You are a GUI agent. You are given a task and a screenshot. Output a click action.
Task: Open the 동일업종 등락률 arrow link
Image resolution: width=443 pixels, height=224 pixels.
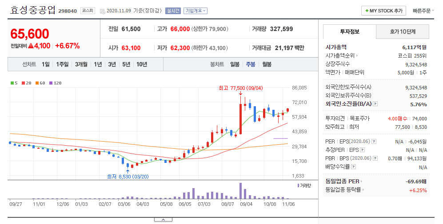pyautogui.click(x=345, y=190)
